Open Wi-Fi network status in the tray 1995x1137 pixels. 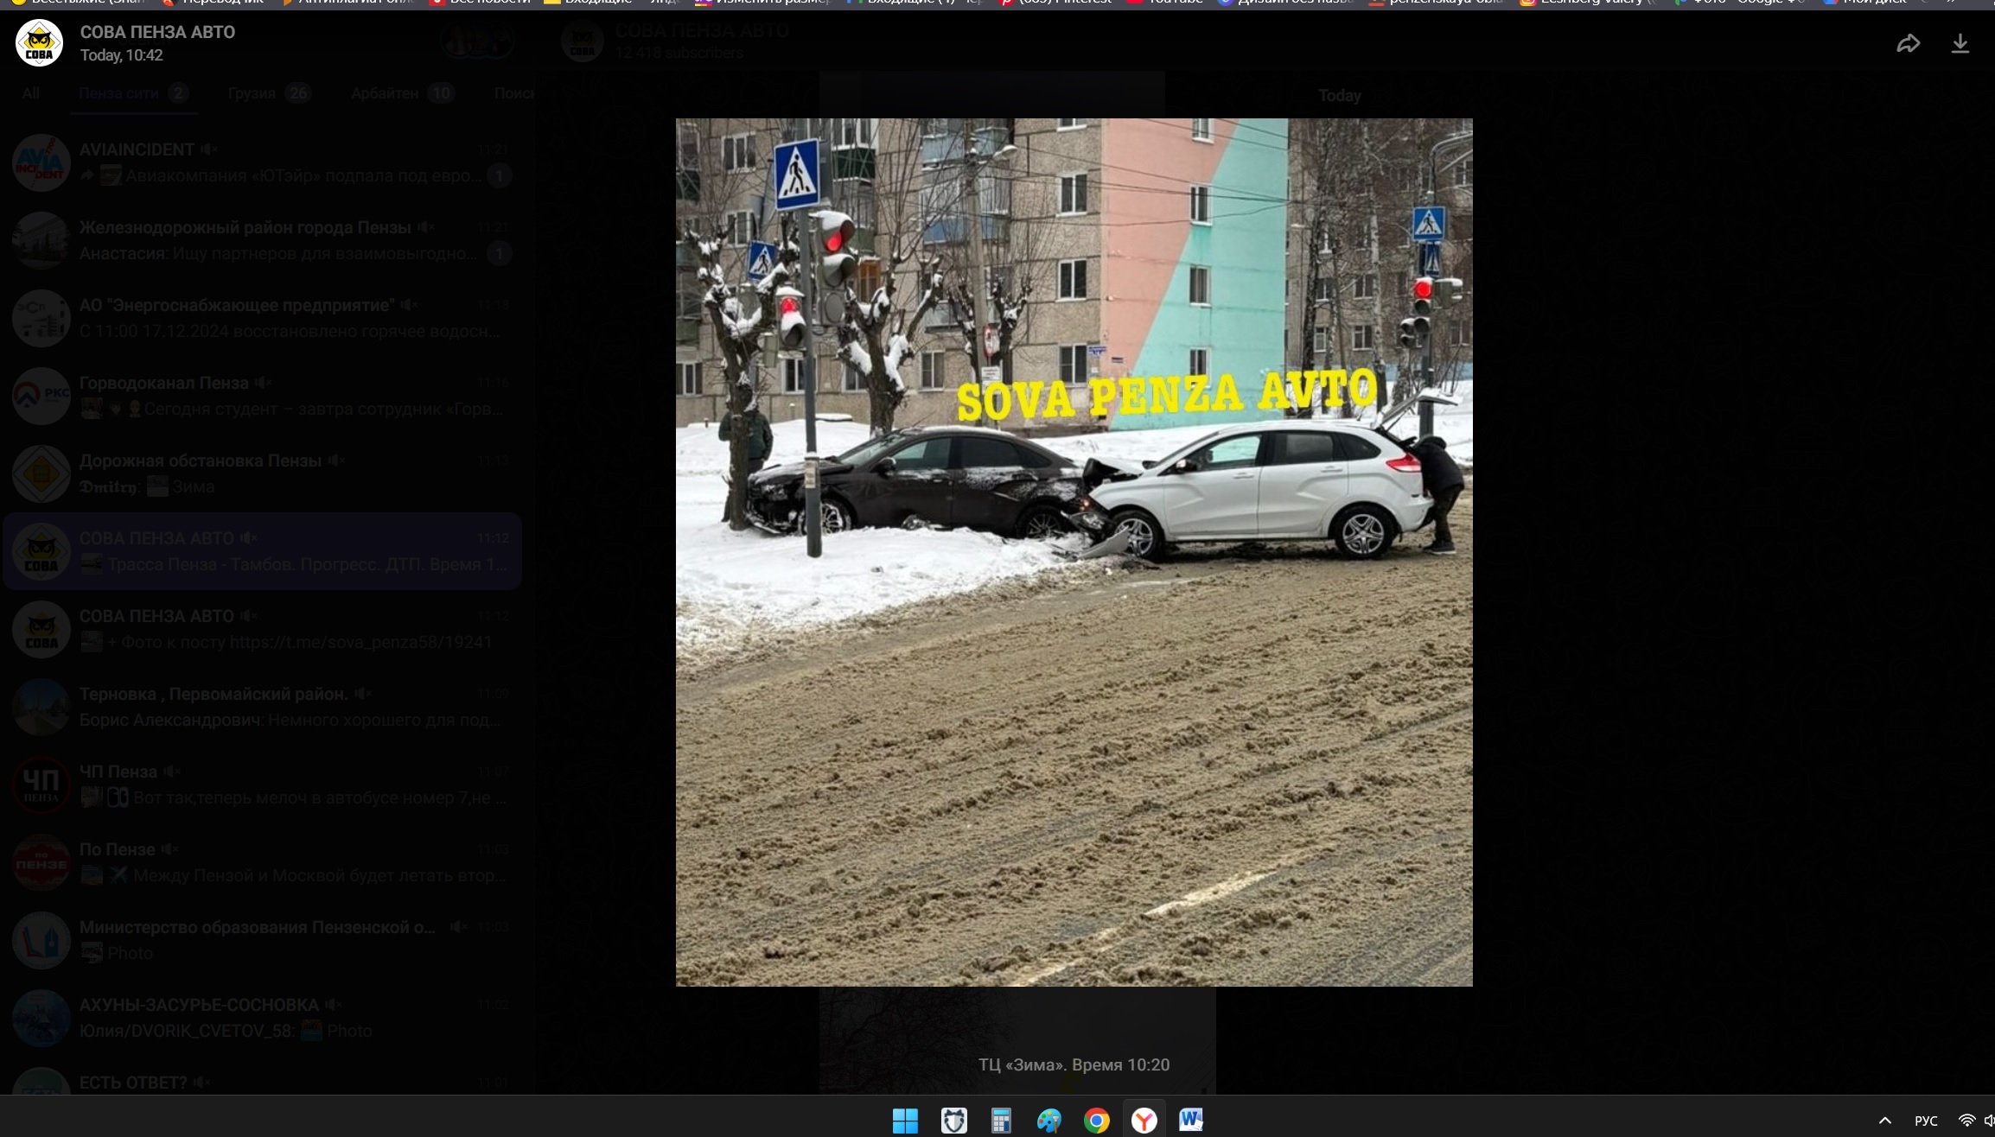point(1966,1121)
